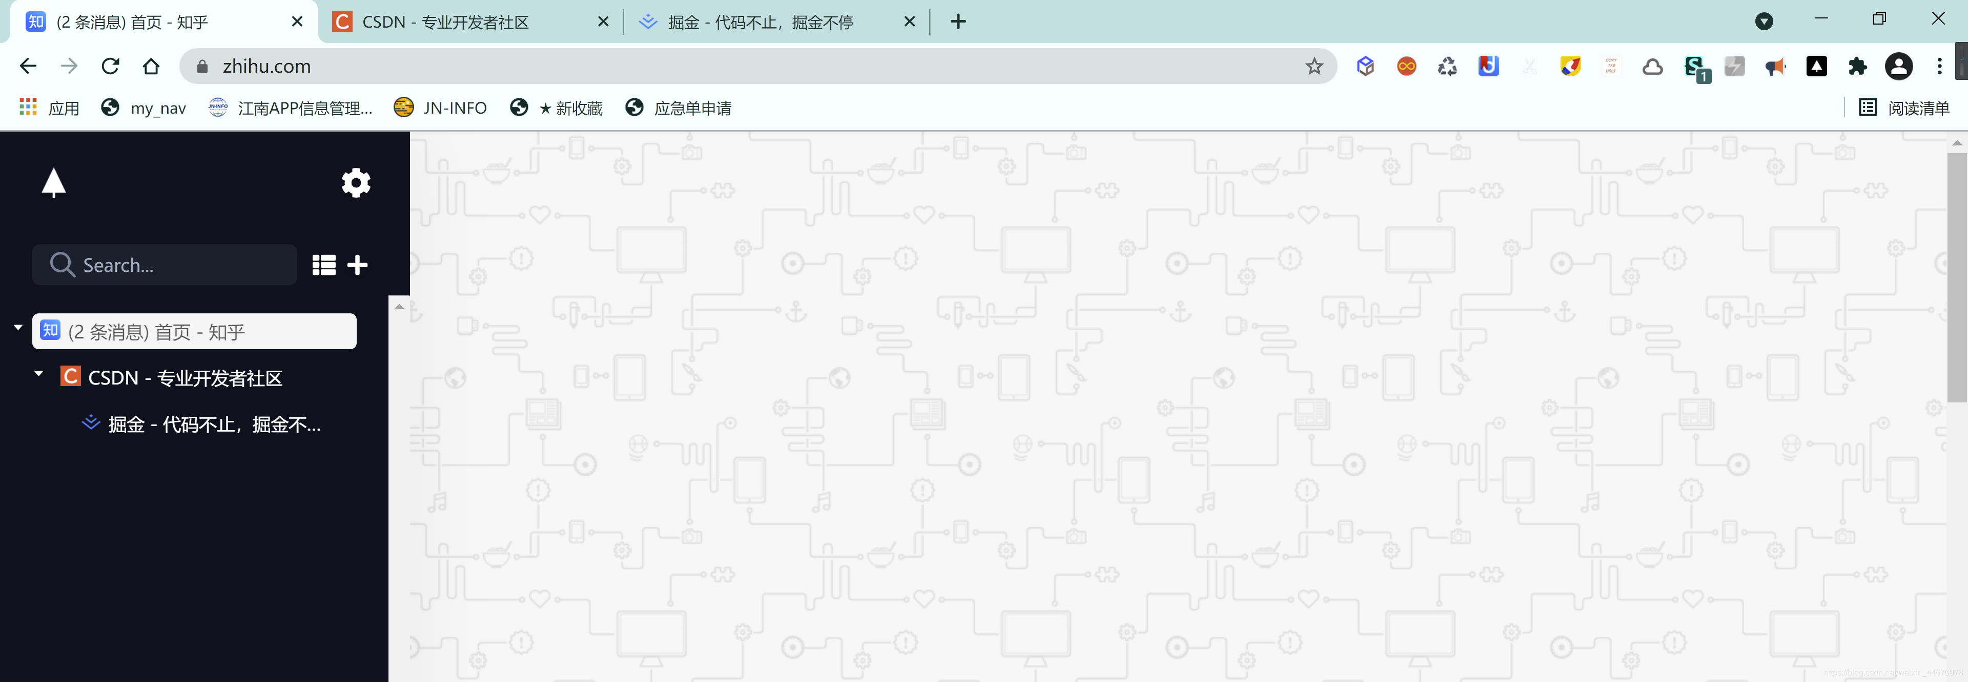Open the Chrome profile avatar icon

click(x=1898, y=67)
